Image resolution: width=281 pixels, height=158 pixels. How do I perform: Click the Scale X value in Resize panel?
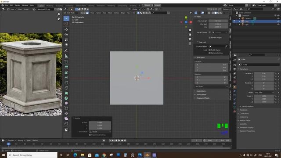[100, 123]
